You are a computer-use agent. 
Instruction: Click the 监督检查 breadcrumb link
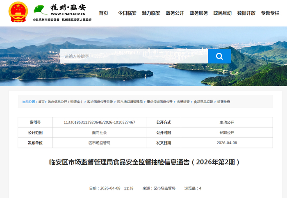pyautogui.click(x=223, y=102)
